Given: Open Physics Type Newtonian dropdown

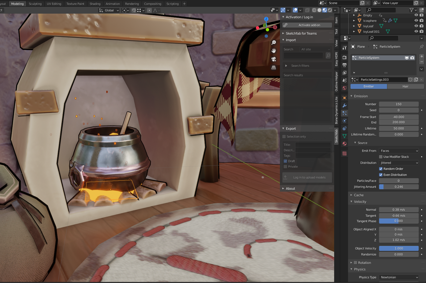Looking at the screenshot, I should [399, 277].
